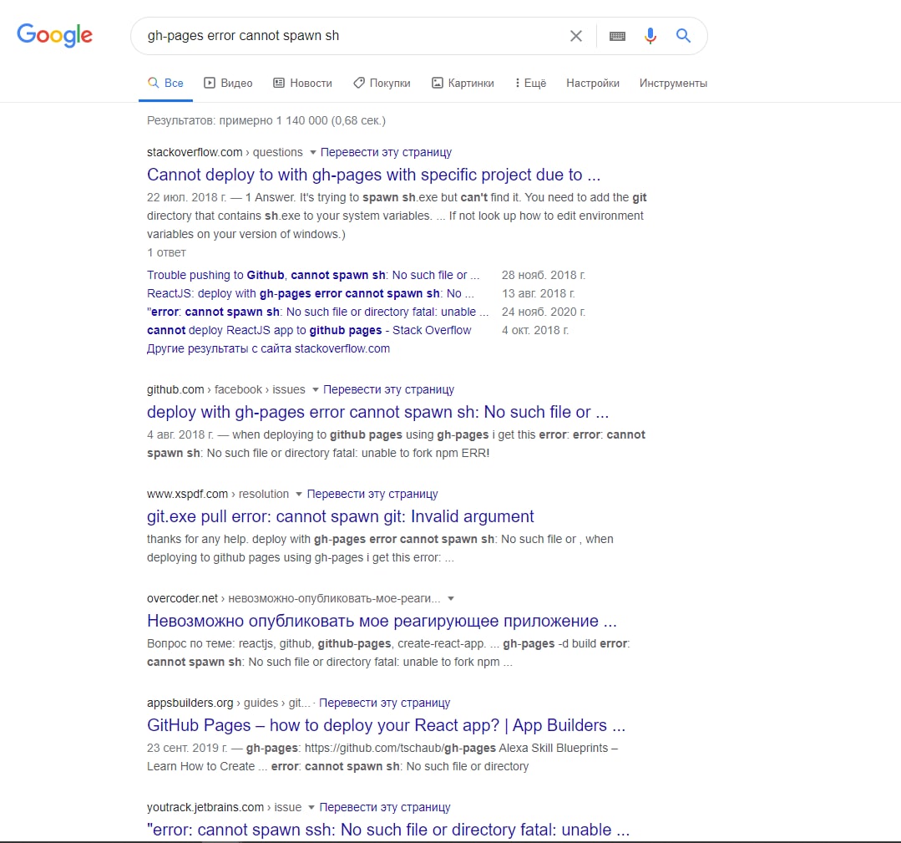
Task: Start voice search with the microphone icon
Action: (650, 36)
